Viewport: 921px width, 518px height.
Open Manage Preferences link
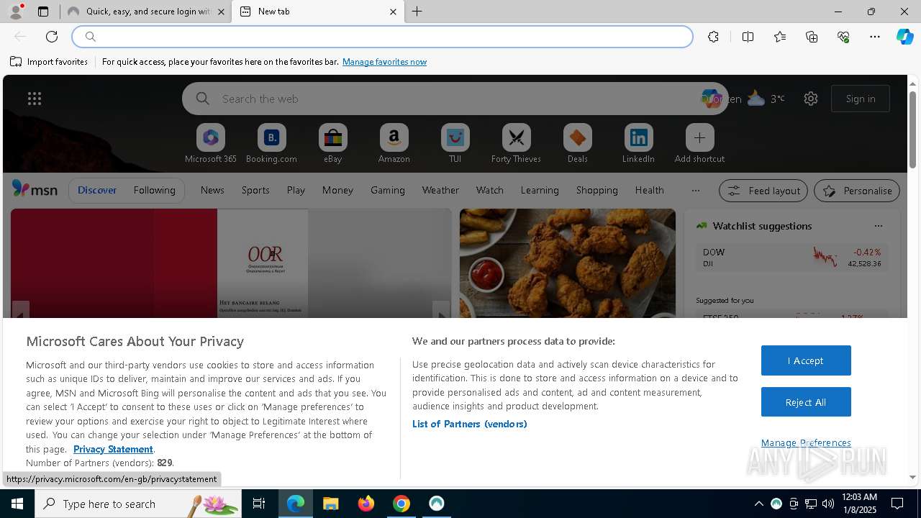806,442
